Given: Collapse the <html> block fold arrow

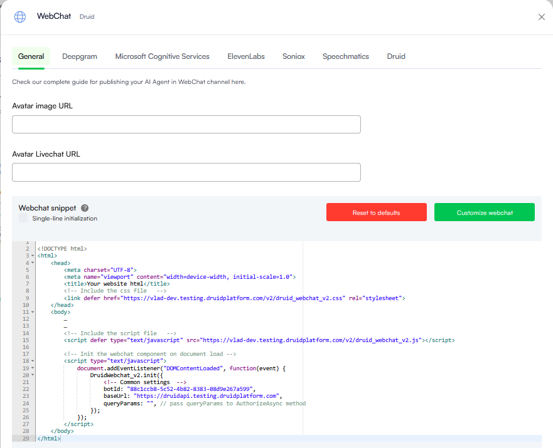Looking at the screenshot, I should click(x=32, y=256).
